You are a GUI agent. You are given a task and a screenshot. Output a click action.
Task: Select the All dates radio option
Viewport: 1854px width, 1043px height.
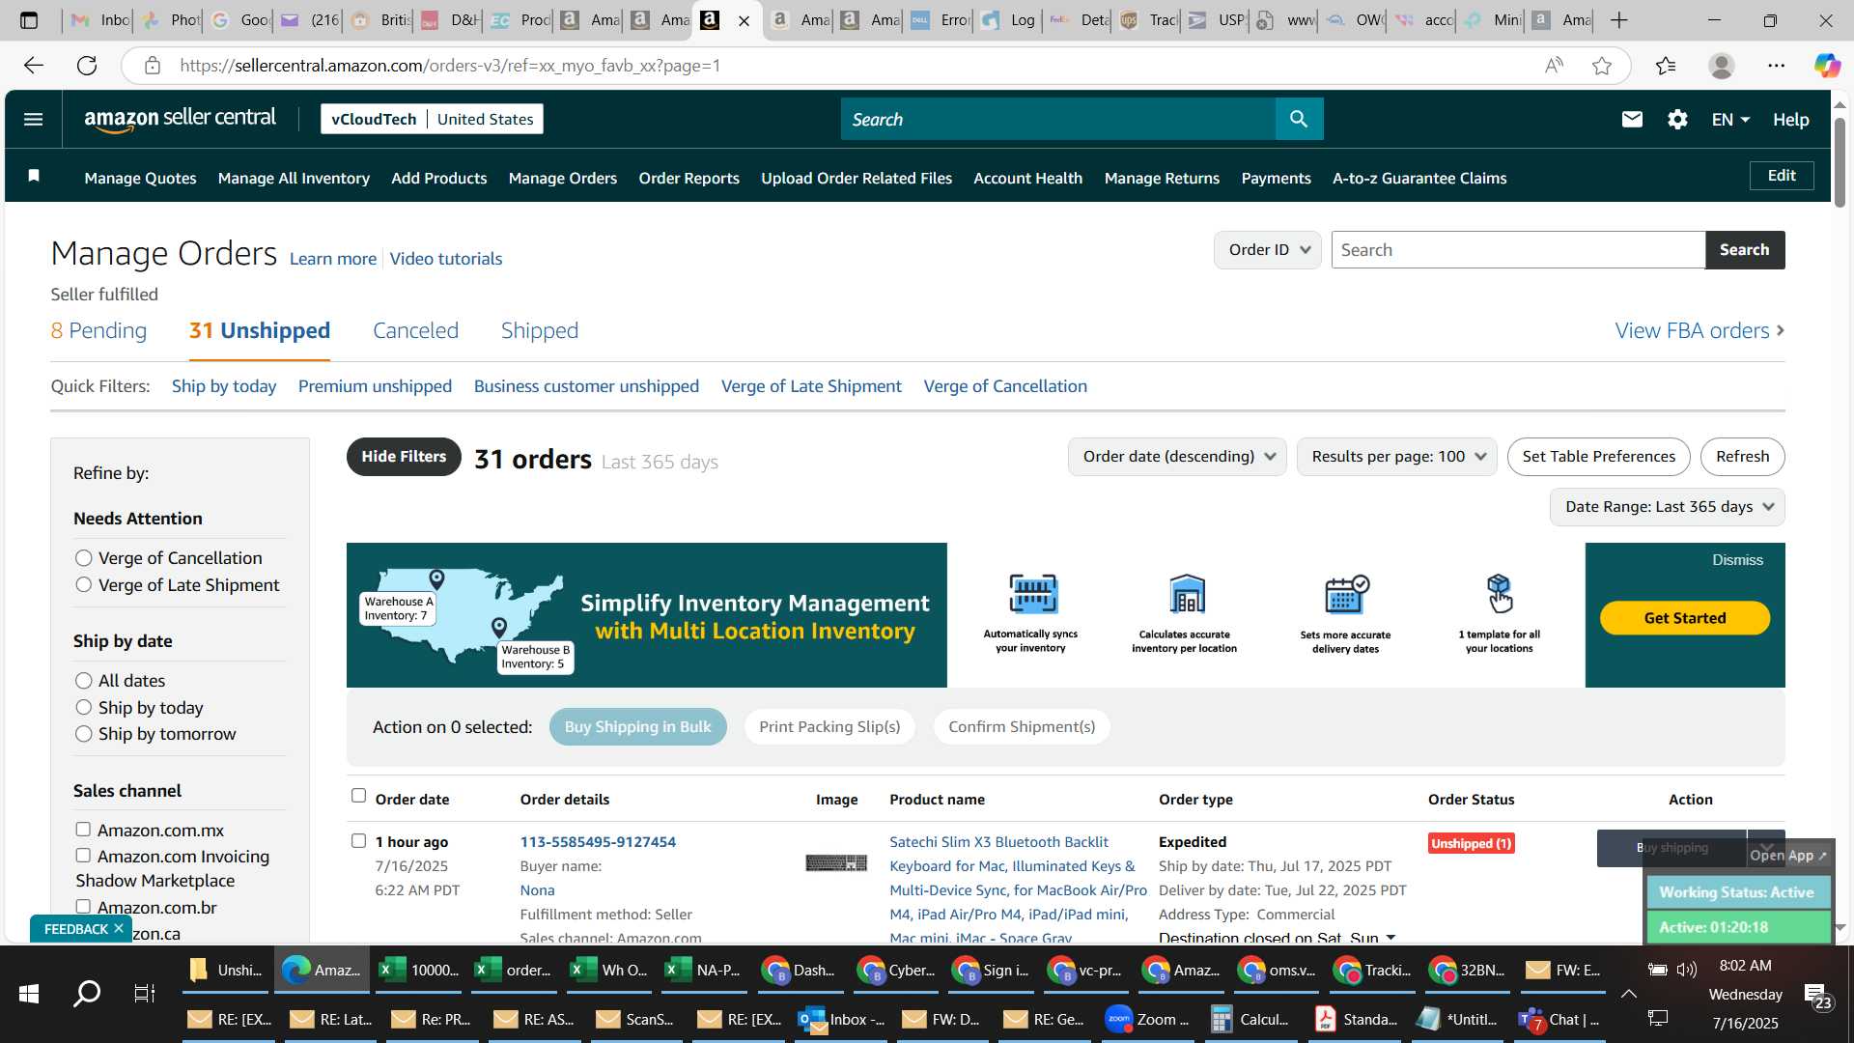pos(84,681)
